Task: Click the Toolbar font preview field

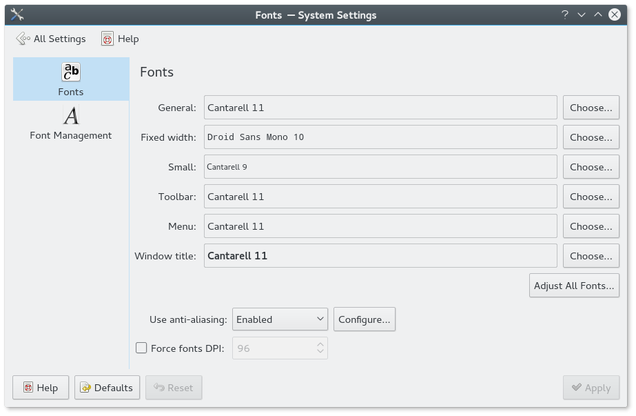Action: tap(380, 197)
